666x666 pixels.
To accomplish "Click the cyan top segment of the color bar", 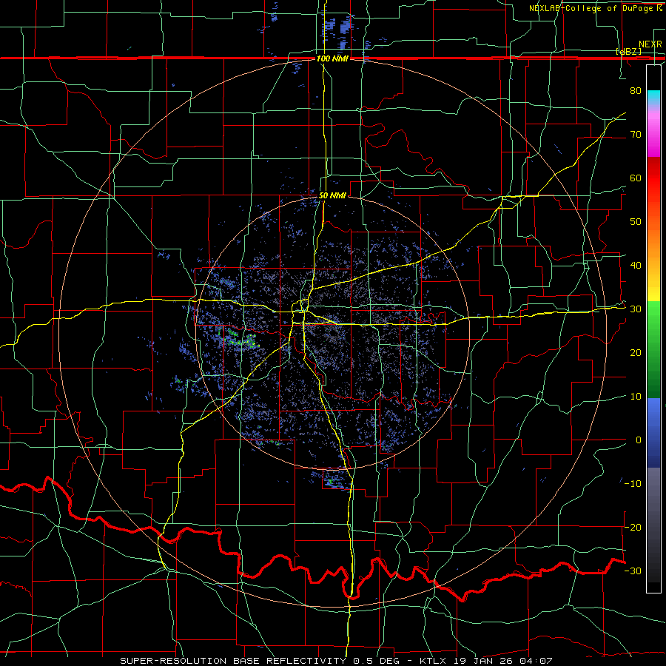I will 653,98.
